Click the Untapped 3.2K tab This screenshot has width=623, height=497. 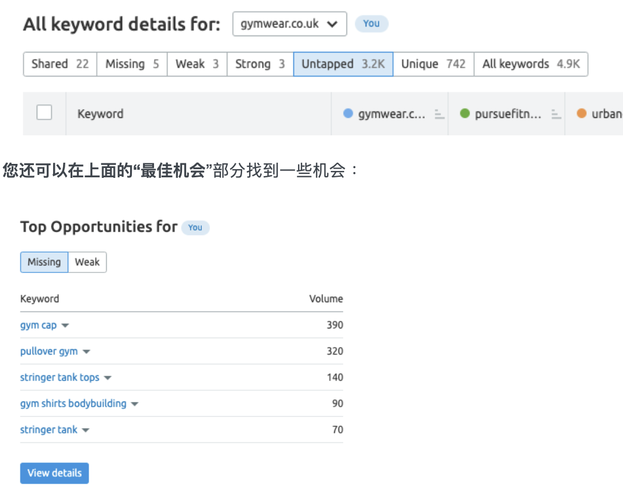tap(343, 64)
